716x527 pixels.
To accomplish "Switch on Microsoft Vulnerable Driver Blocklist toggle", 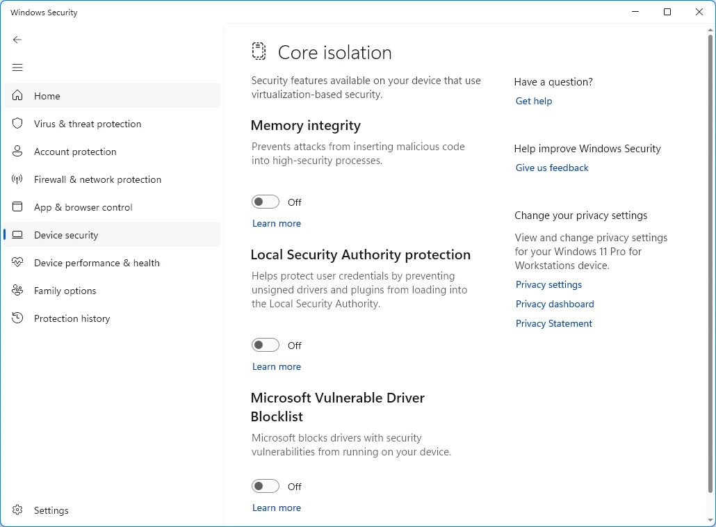I will tap(266, 487).
